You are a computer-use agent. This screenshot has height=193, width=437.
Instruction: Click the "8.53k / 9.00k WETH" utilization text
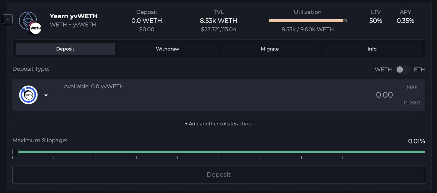click(x=308, y=29)
